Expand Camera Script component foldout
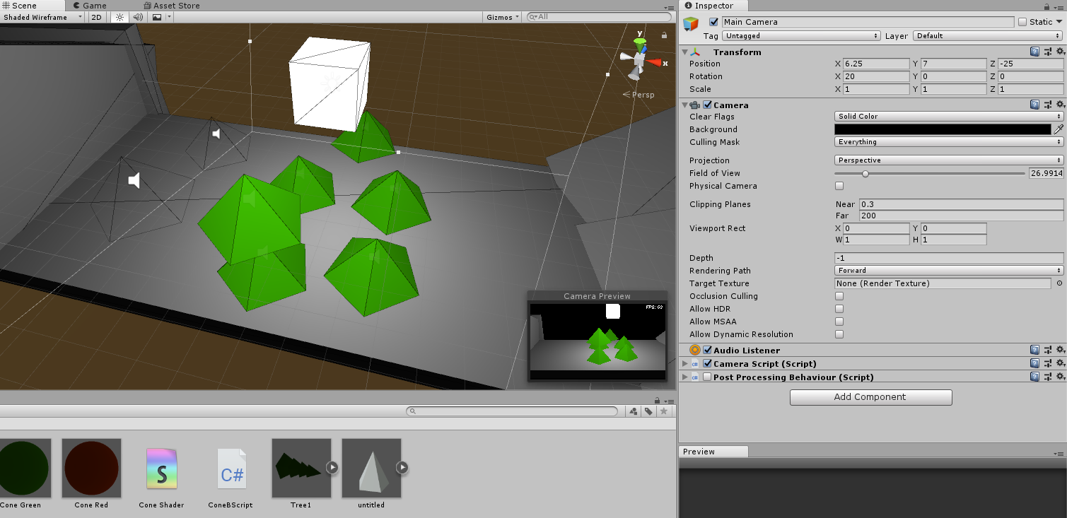Viewport: 1067px width, 518px height. 684,363
